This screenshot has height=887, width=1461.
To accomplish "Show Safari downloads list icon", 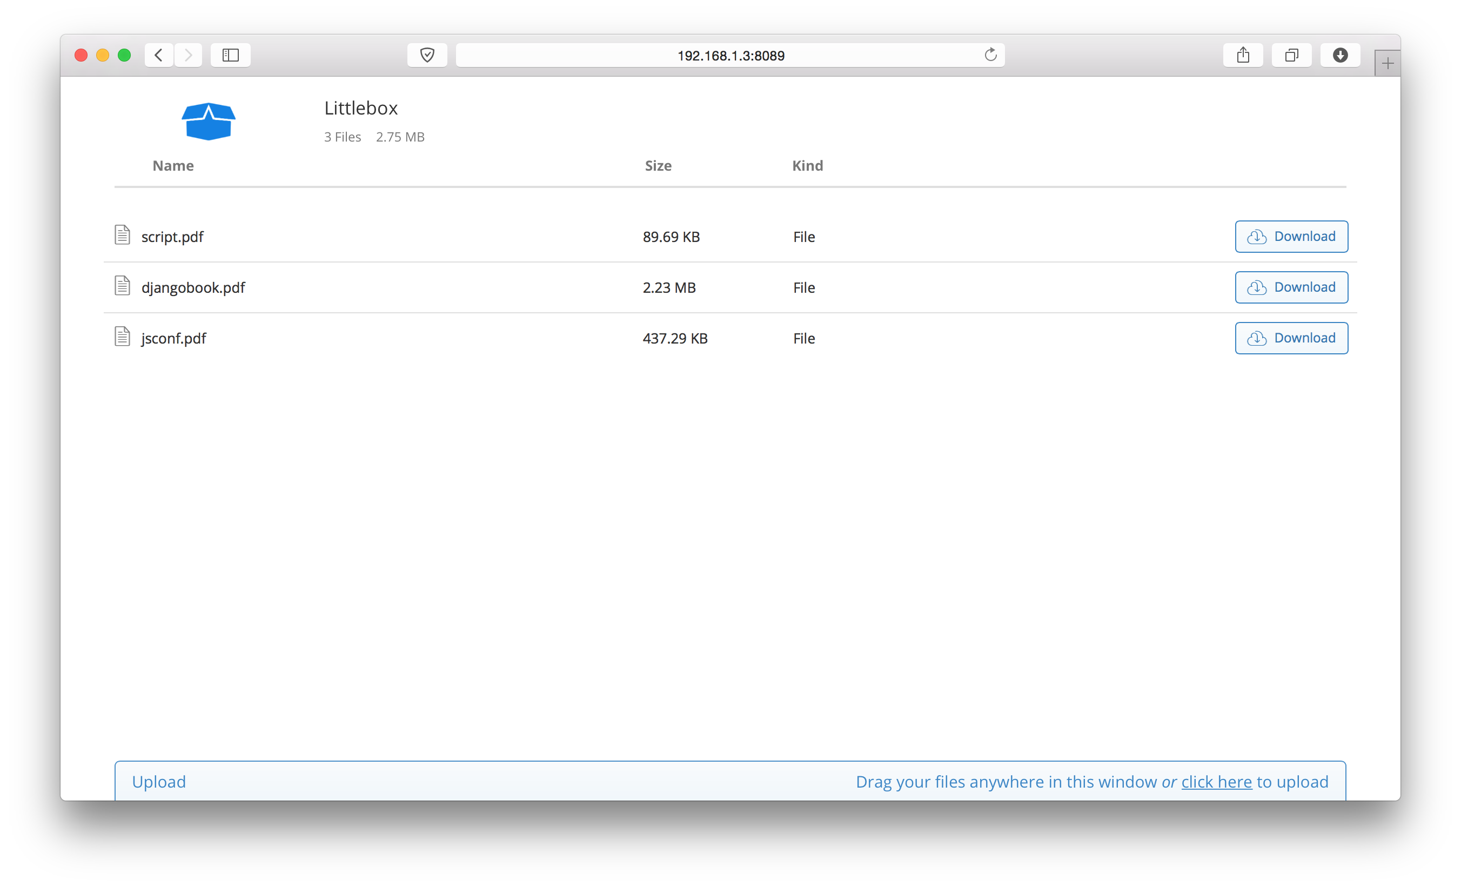I will 1340,55.
